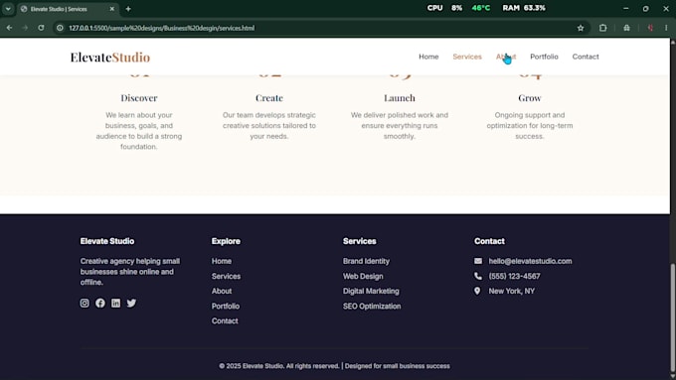Follow the footer Explore About link

click(221, 291)
